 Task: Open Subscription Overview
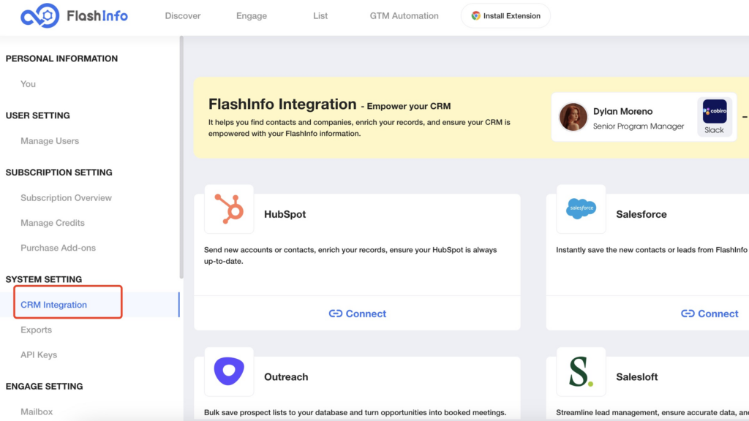(x=66, y=197)
